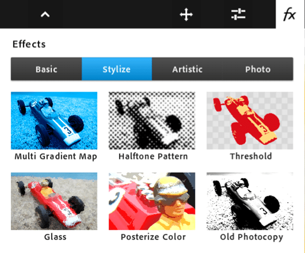
Task: Click the Posterize Color label text
Action: pyautogui.click(x=153, y=237)
